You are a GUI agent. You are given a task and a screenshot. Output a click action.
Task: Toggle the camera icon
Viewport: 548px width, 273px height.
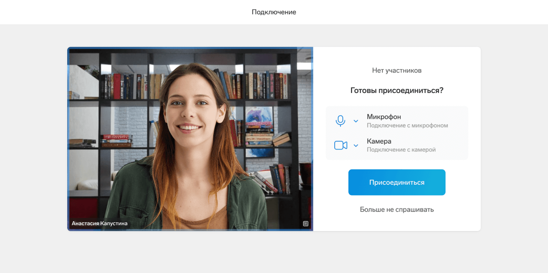pos(340,145)
